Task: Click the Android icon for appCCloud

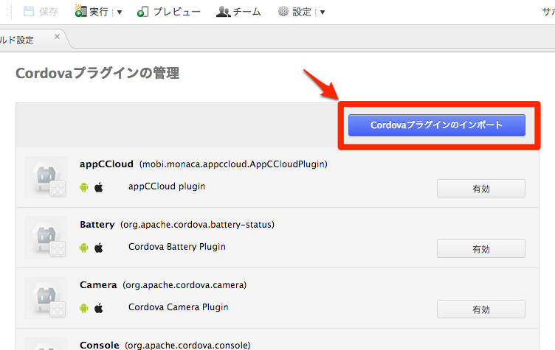Action: (x=83, y=187)
